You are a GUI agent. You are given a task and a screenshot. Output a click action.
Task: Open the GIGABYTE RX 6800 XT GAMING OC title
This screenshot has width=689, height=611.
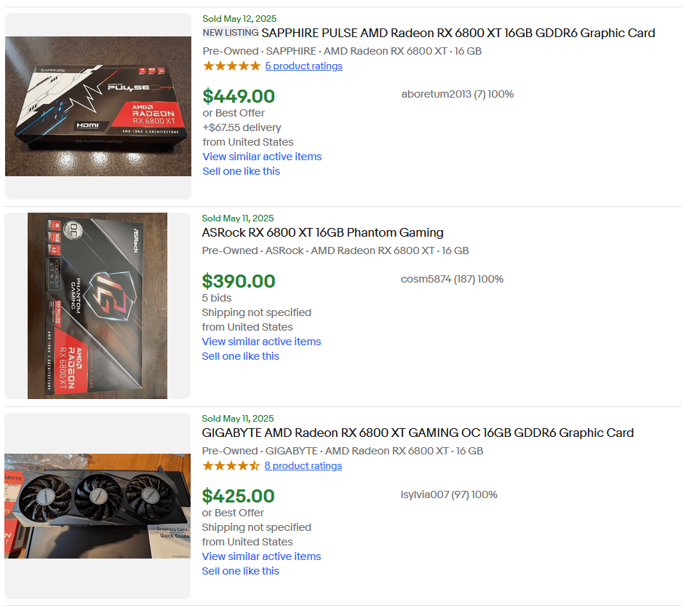click(x=418, y=433)
